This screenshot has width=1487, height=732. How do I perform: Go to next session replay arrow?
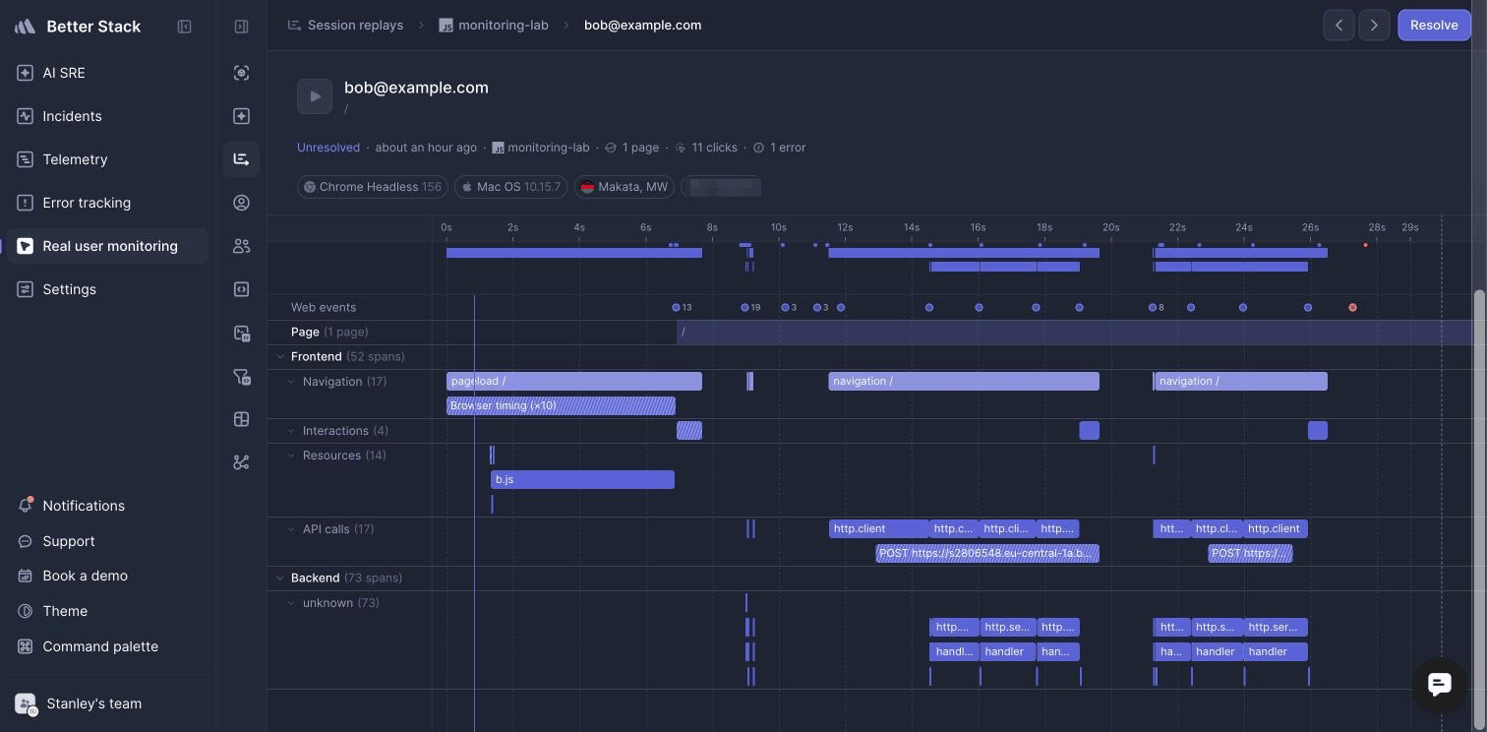click(x=1374, y=25)
